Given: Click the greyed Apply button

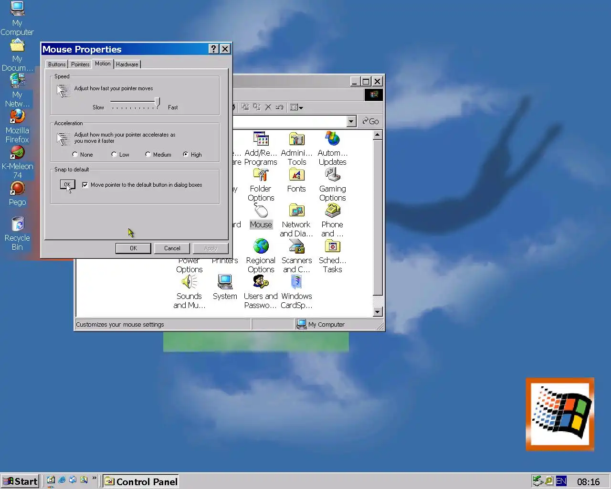Looking at the screenshot, I should click(210, 248).
